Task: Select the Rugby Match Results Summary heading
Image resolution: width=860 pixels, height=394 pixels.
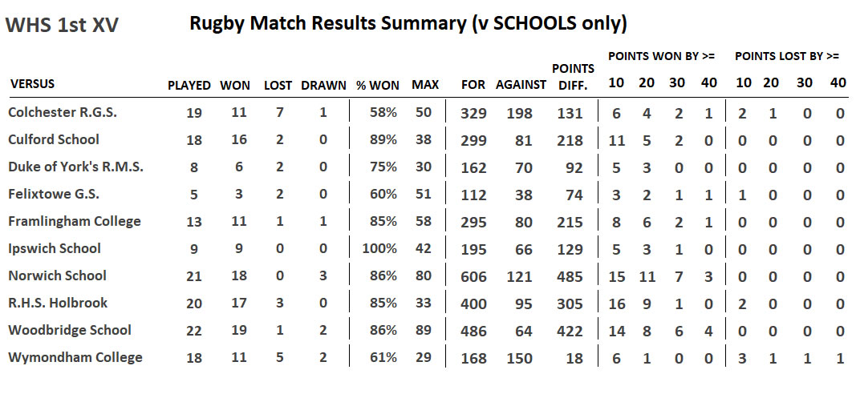Action: click(408, 23)
